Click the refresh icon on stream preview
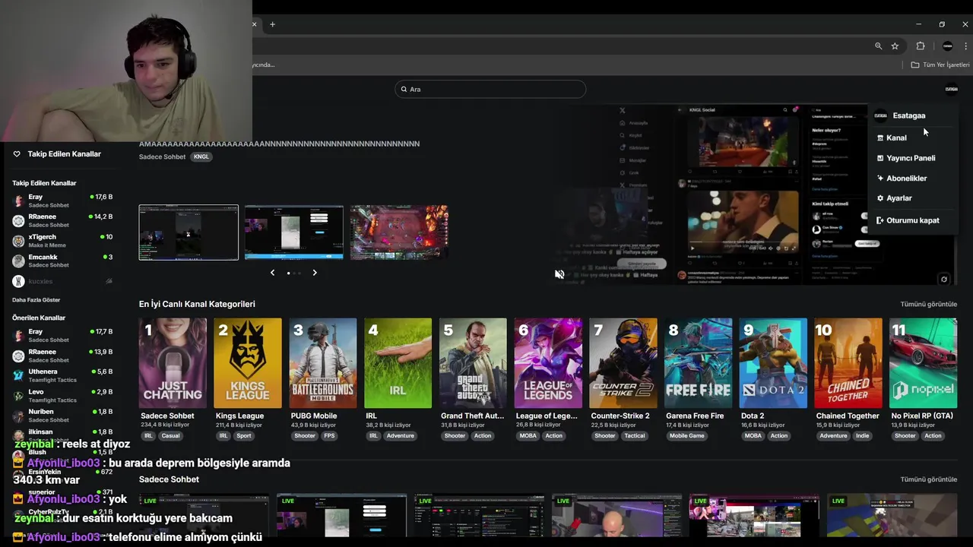The height and width of the screenshot is (547, 973). point(944,279)
